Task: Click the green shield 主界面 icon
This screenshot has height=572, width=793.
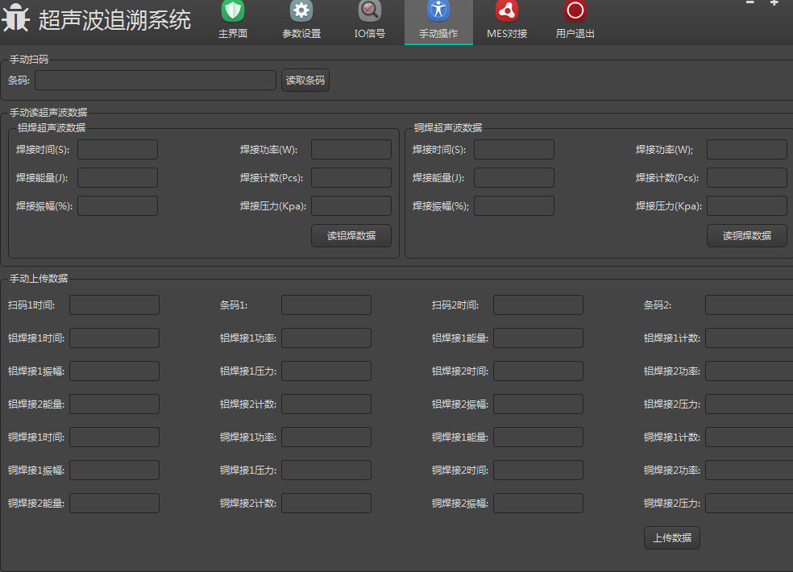Action: tap(233, 11)
